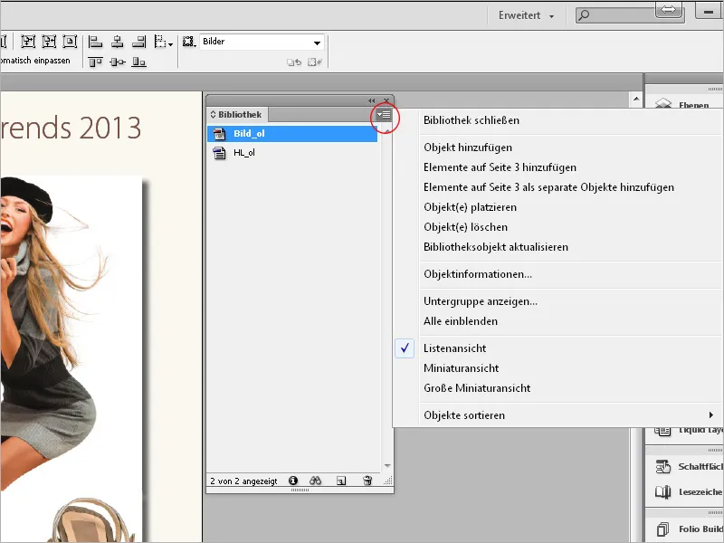Click the object style icon beside Bilder
The width and height of the screenshot is (724, 543).
[x=188, y=42]
